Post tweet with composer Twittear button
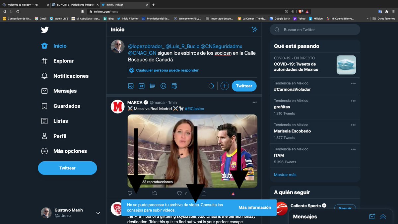This screenshot has height=224, width=398. click(244, 86)
